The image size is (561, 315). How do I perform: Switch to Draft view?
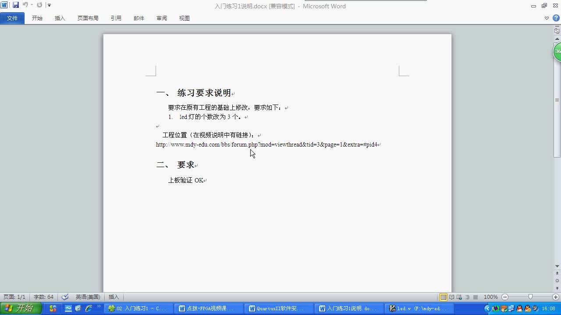(x=475, y=297)
